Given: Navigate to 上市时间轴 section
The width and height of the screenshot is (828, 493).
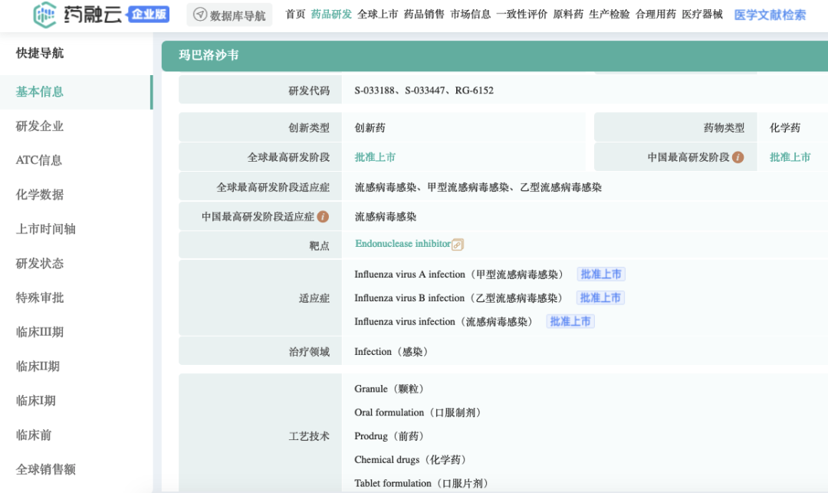Looking at the screenshot, I should [x=45, y=229].
